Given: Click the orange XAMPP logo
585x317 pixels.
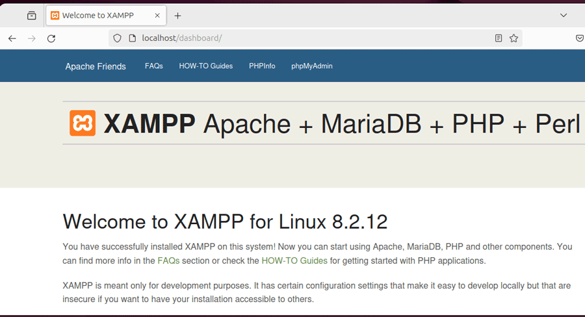Looking at the screenshot, I should pyautogui.click(x=83, y=123).
